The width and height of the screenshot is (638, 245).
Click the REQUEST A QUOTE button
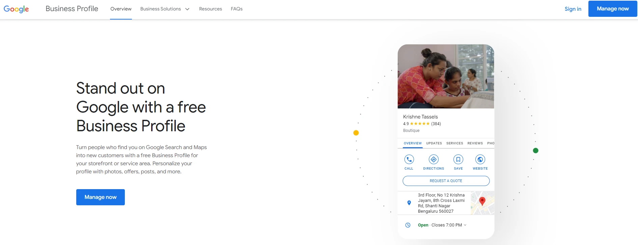446,181
